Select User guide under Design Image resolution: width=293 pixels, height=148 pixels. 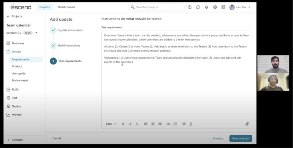click(x=19, y=73)
